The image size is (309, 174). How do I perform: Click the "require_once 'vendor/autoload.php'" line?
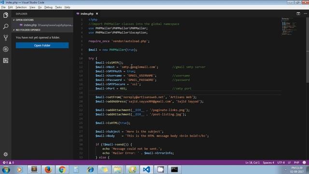pyautogui.click(x=119, y=41)
